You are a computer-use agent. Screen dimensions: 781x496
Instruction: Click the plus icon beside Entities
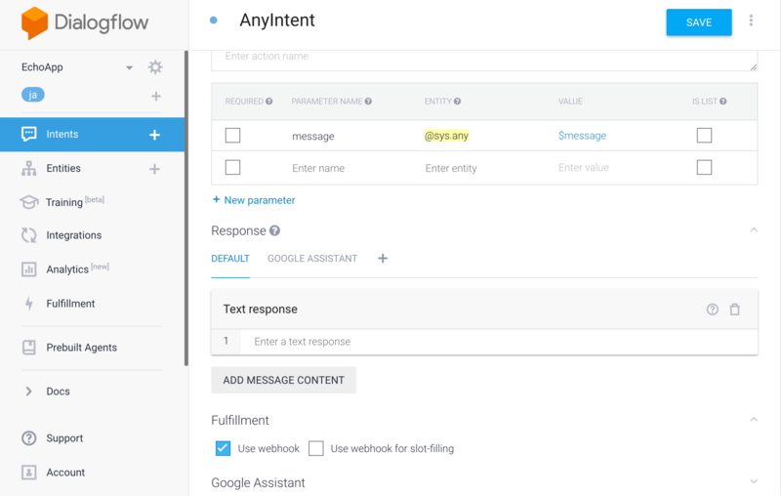tap(154, 169)
